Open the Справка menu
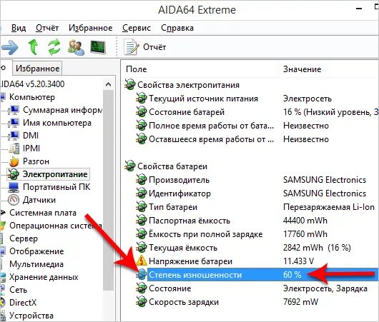The width and height of the screenshot is (379, 322). pyautogui.click(x=177, y=28)
